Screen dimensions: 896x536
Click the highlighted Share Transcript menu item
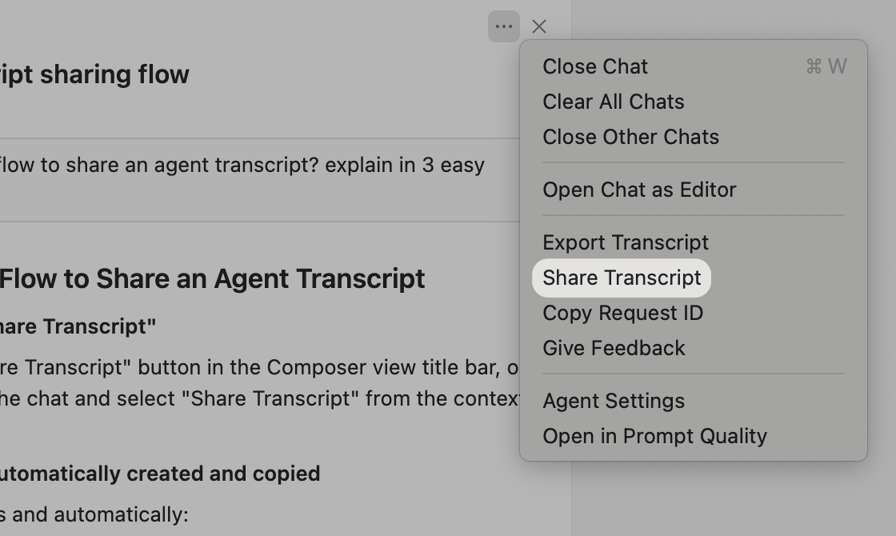click(x=622, y=278)
